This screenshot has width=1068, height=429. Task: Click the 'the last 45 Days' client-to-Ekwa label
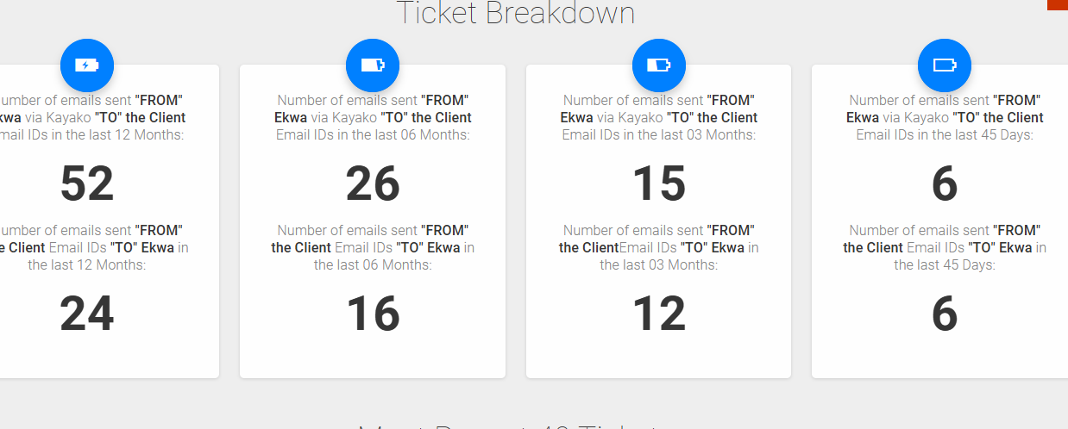point(945,265)
